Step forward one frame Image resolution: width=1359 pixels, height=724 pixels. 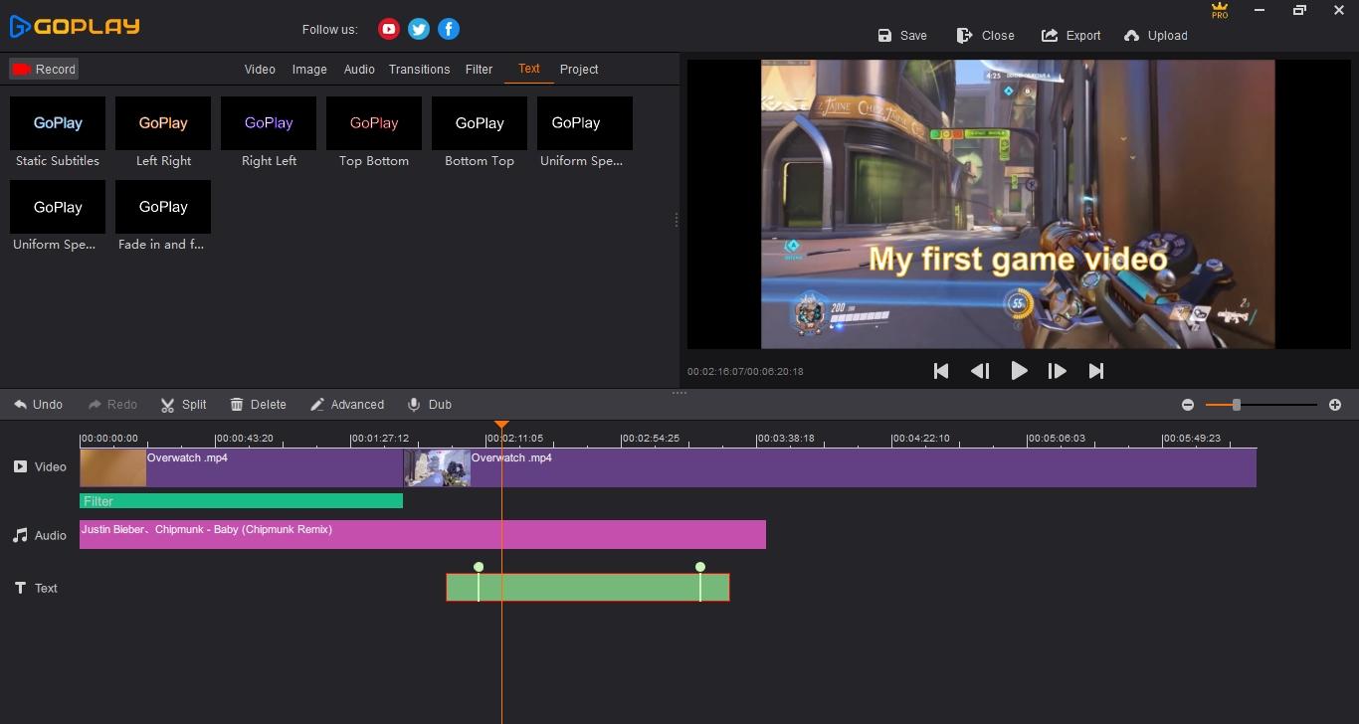point(1058,371)
